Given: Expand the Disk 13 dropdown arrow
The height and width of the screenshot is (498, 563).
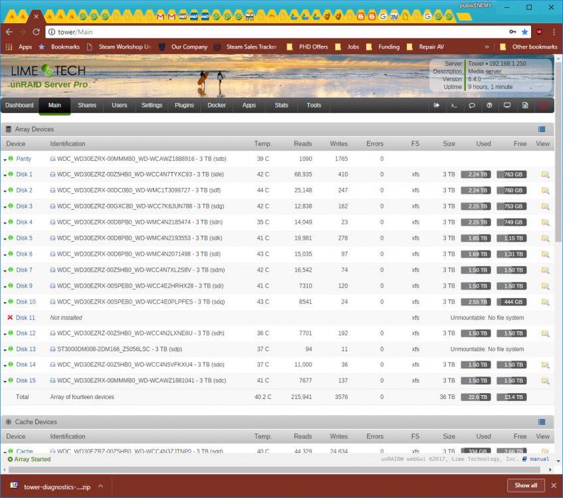Looking at the screenshot, I should pyautogui.click(x=5, y=350).
